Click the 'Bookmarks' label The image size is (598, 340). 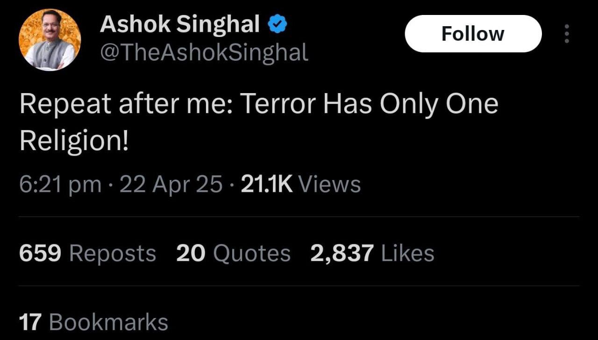(108, 323)
